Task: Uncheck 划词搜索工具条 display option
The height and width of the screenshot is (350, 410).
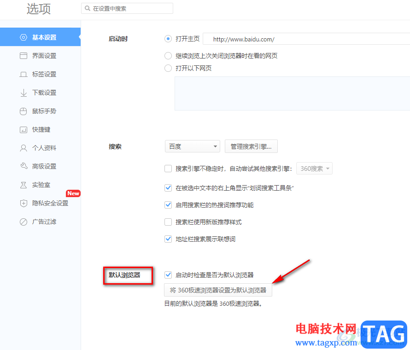Action: point(168,188)
